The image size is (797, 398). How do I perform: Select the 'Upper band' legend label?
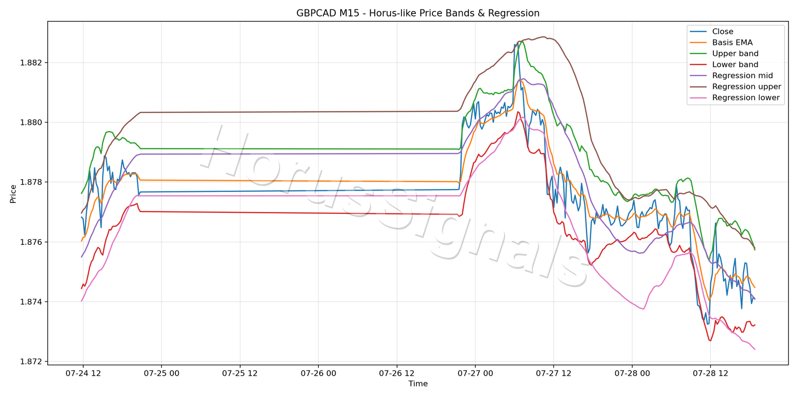[x=735, y=54]
